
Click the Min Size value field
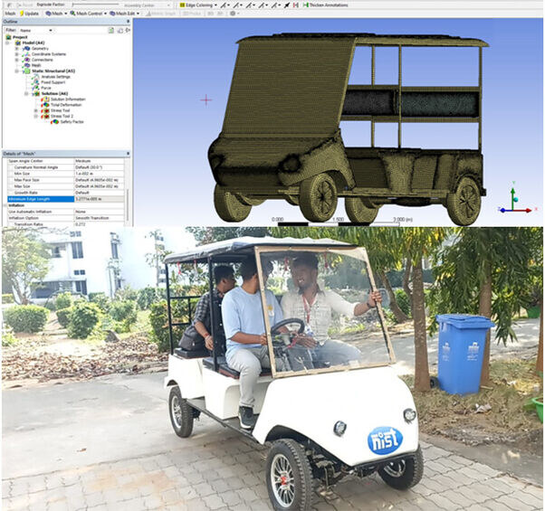click(98, 172)
